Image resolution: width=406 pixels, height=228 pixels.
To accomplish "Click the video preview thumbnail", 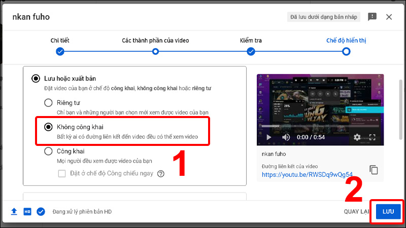I will [x=320, y=109].
